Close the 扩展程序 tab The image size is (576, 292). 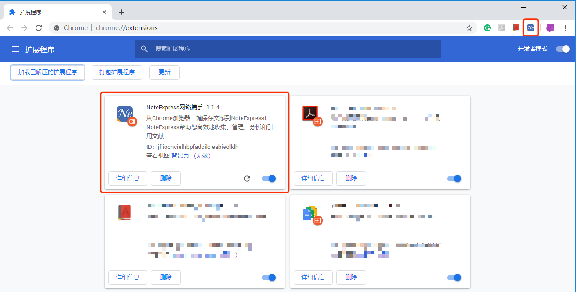[104, 12]
